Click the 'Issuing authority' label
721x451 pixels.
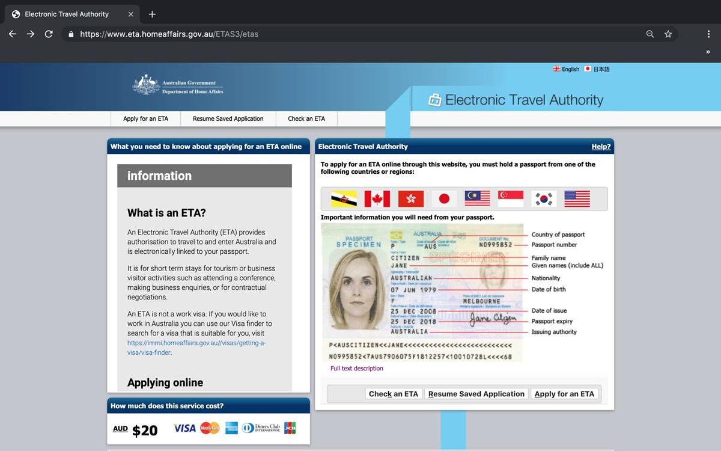(x=554, y=332)
